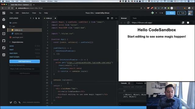Image resolution: width=195 pixels, height=109 pixels.
Task: Click the new file icon in Explorer header
Action: pyautogui.click(x=36, y=18)
